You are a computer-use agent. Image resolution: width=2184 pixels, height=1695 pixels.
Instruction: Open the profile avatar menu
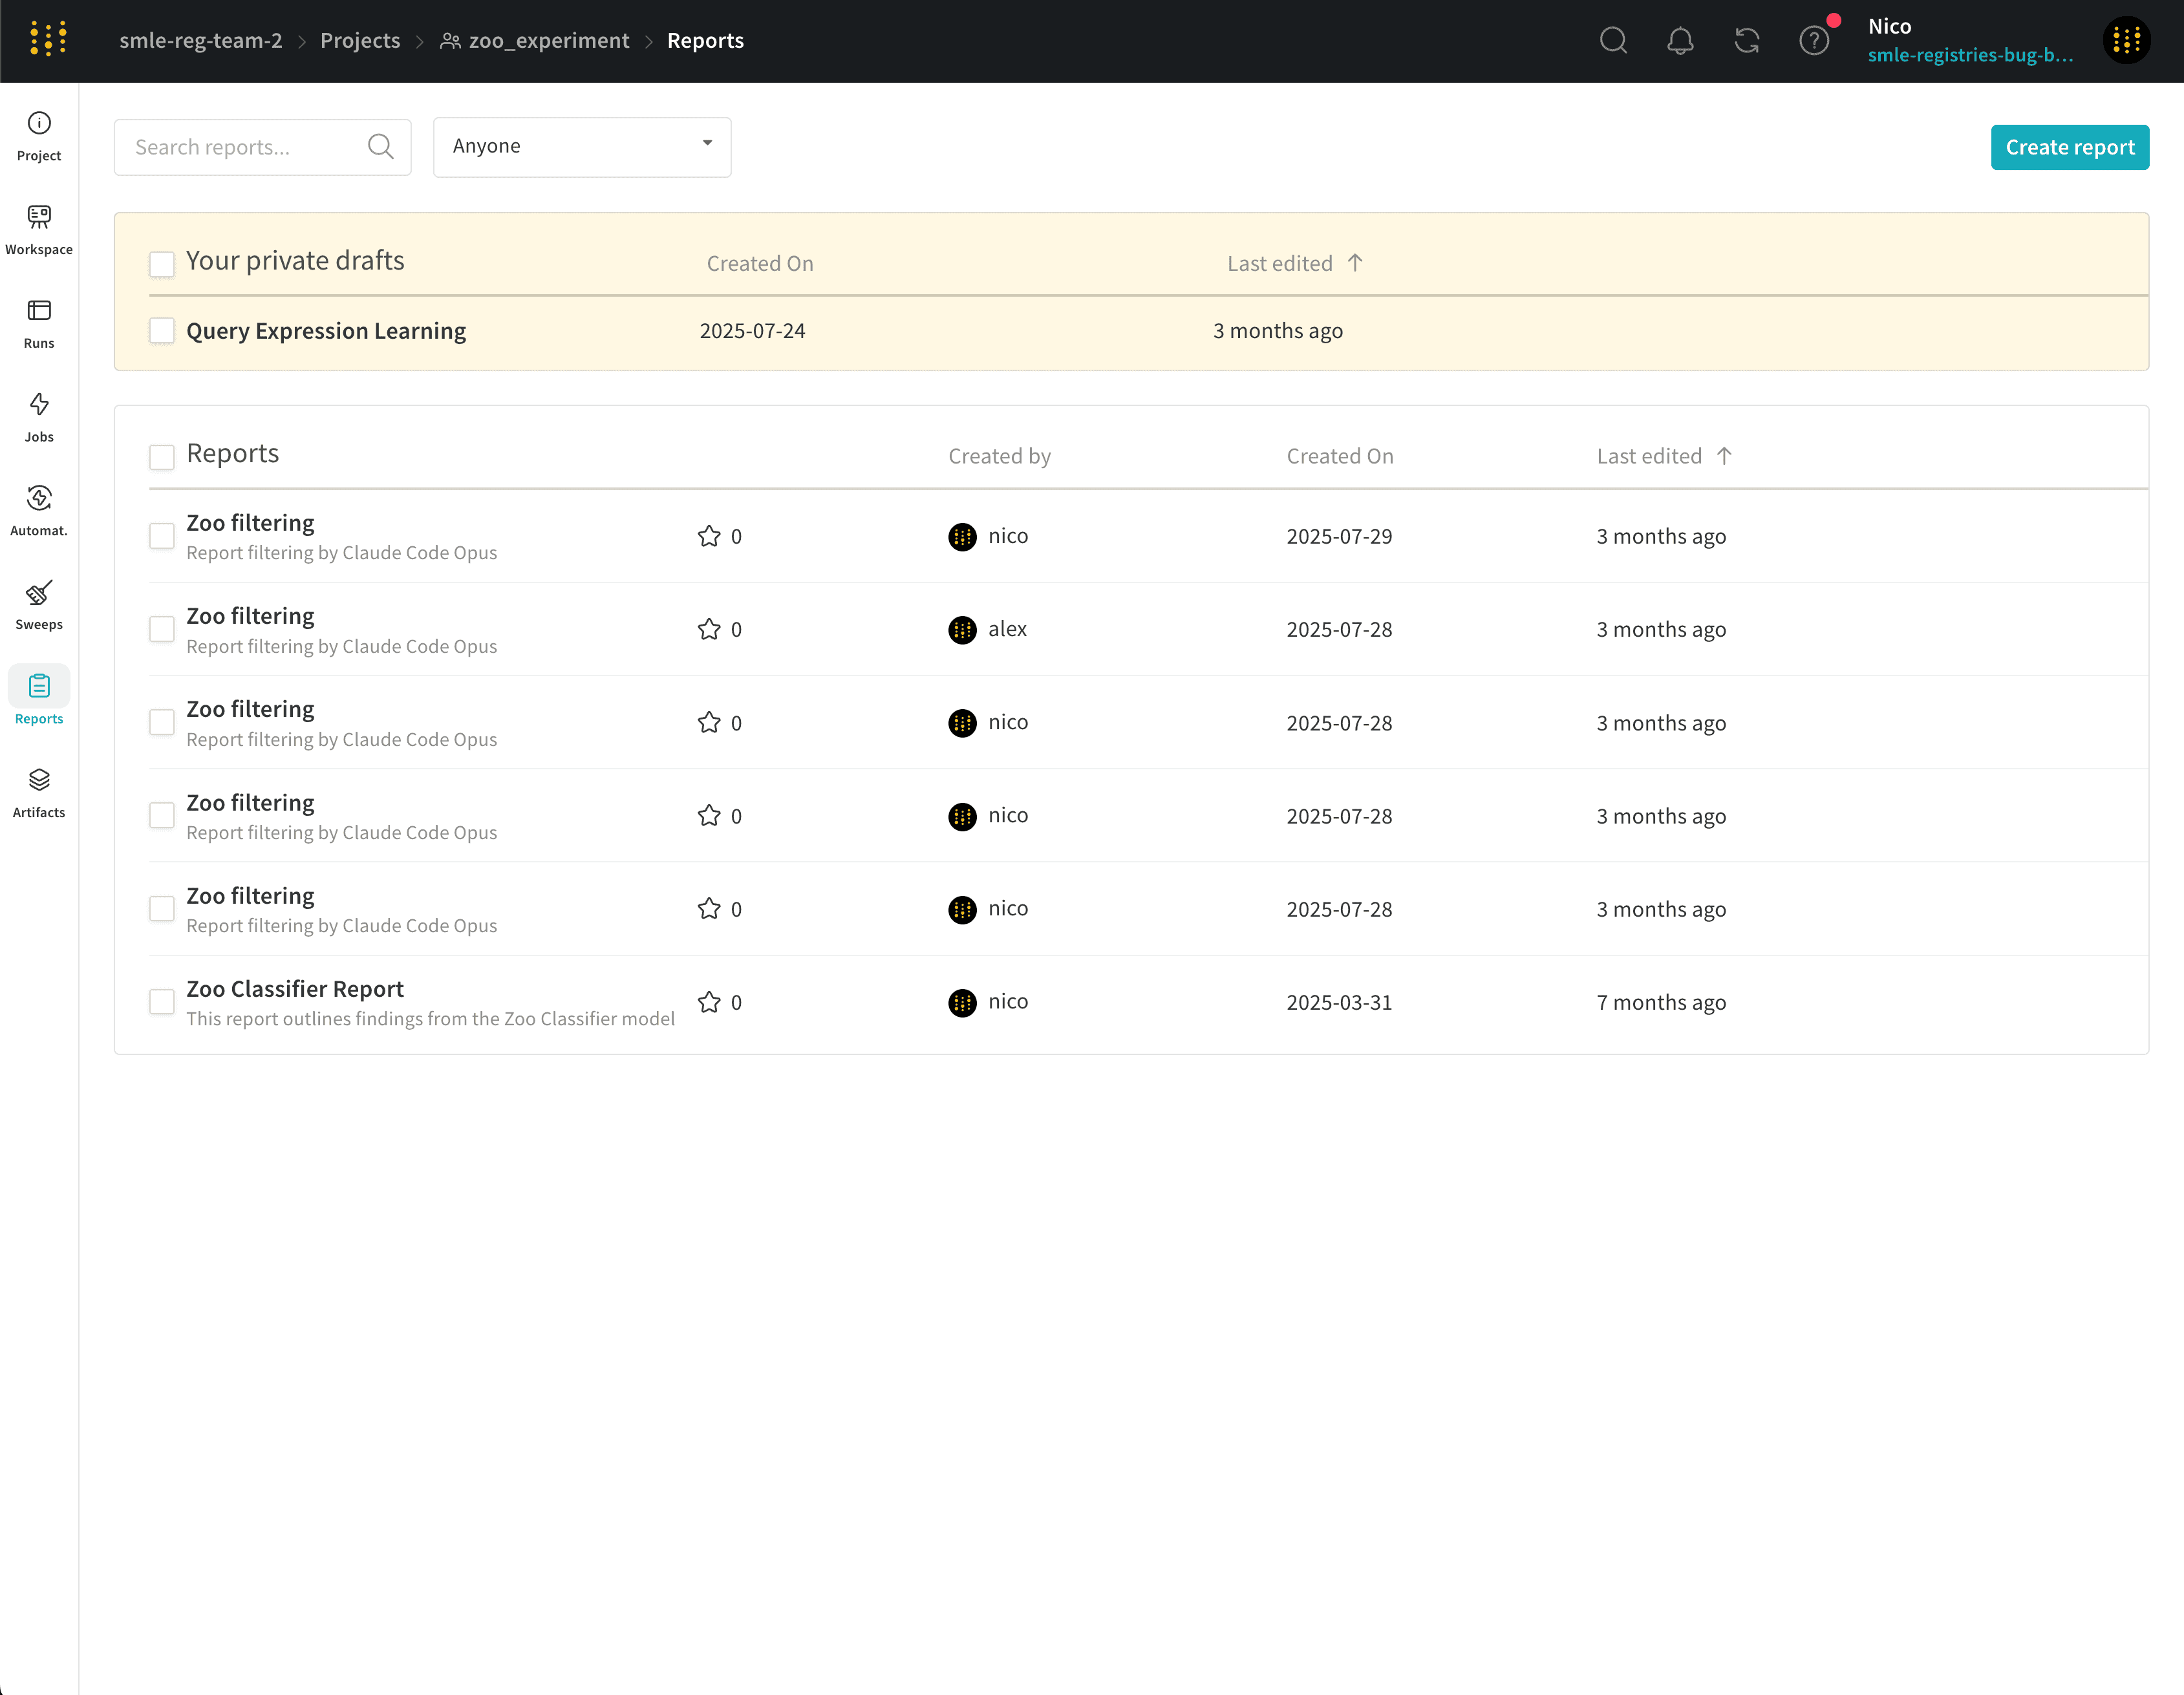point(2127,41)
